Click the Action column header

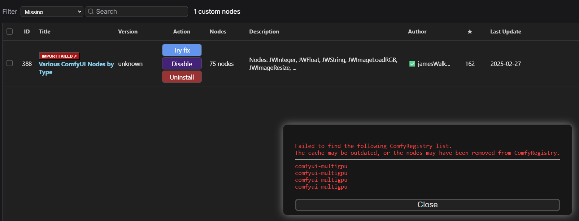click(182, 32)
